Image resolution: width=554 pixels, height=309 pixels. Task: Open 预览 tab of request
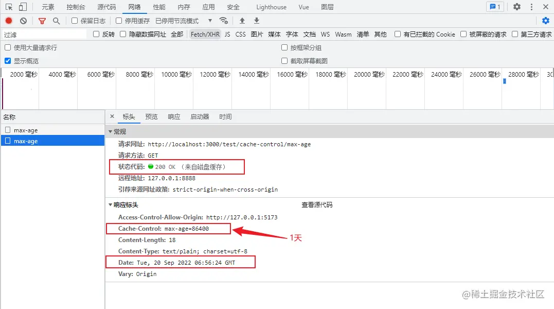pos(151,117)
